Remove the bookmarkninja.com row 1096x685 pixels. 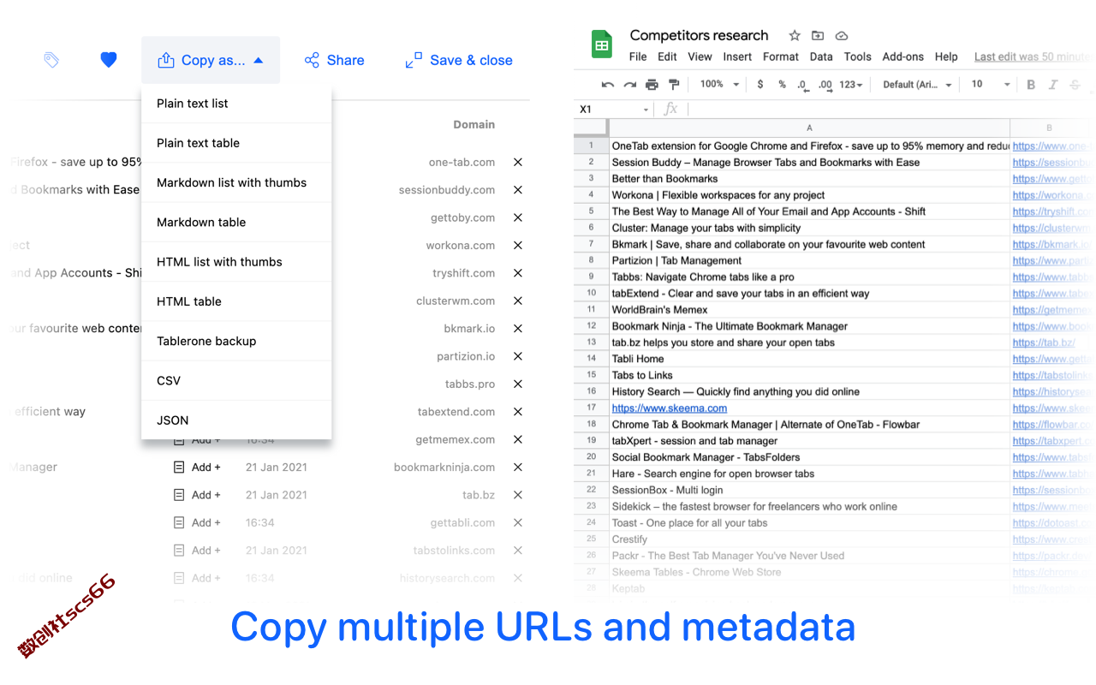point(518,468)
